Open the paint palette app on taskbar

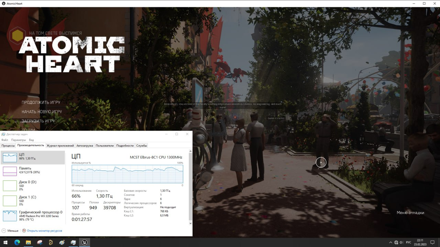tap(62, 242)
